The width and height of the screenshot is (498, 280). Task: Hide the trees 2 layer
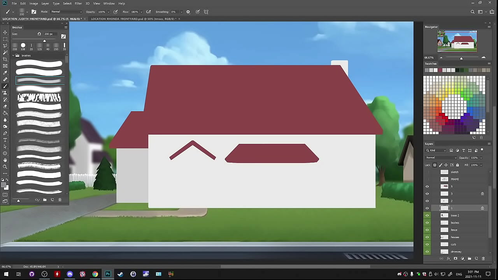click(427, 215)
